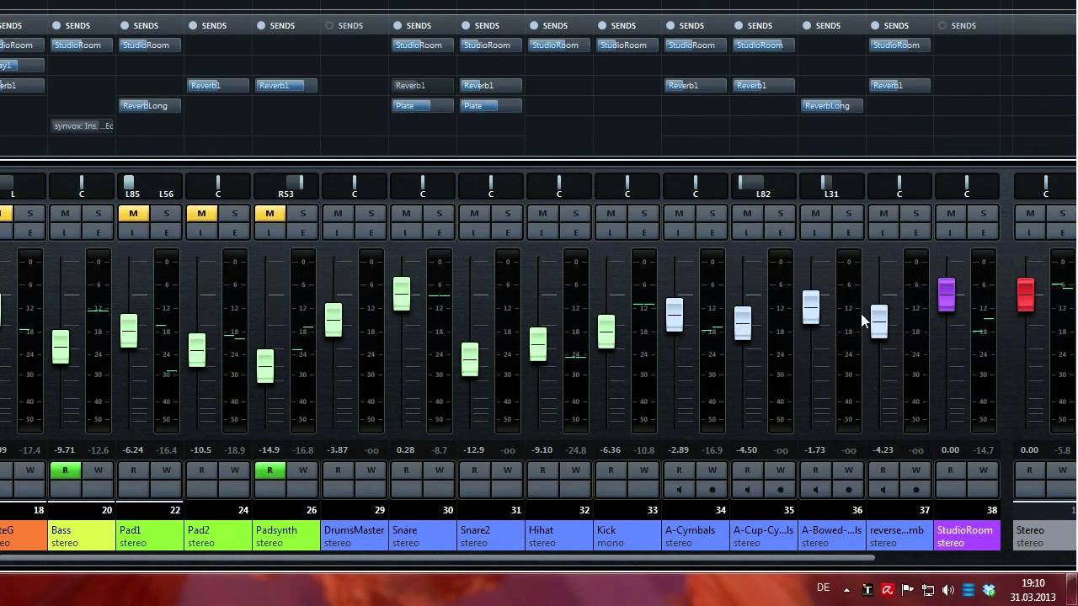This screenshot has width=1078, height=606.
Task: Click Snare volume value field 0.28
Action: [x=405, y=450]
